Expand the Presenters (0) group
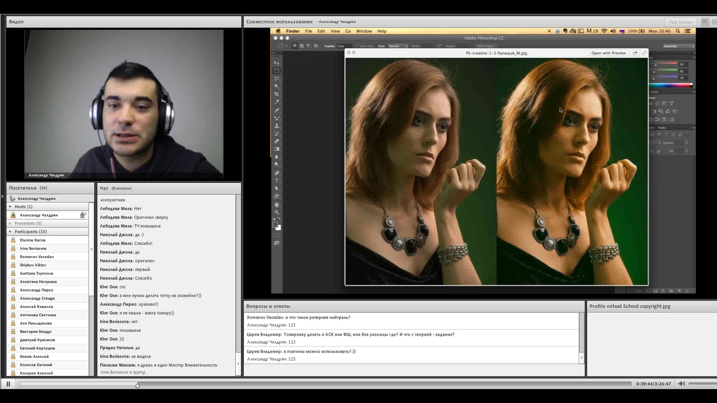The width and height of the screenshot is (717, 403). (10, 223)
